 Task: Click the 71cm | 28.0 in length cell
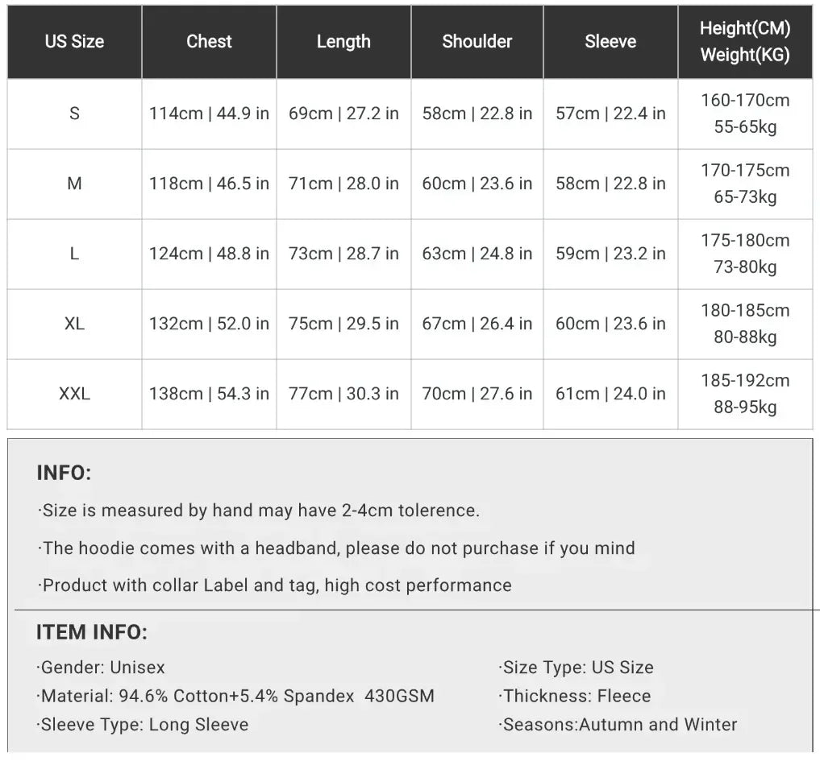tap(343, 184)
